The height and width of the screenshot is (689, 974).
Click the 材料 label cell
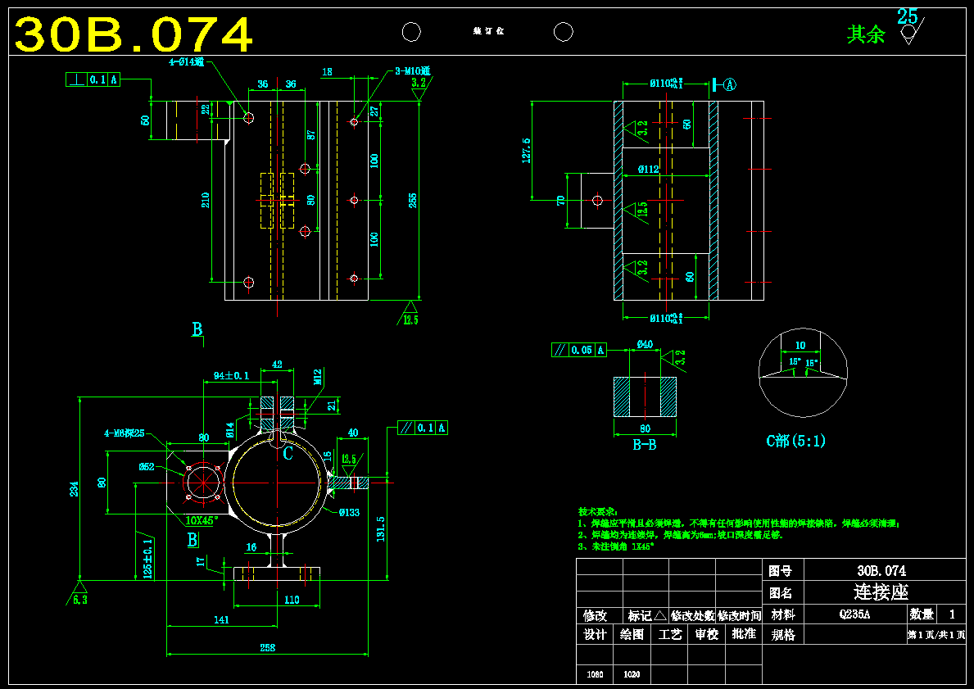click(x=782, y=614)
